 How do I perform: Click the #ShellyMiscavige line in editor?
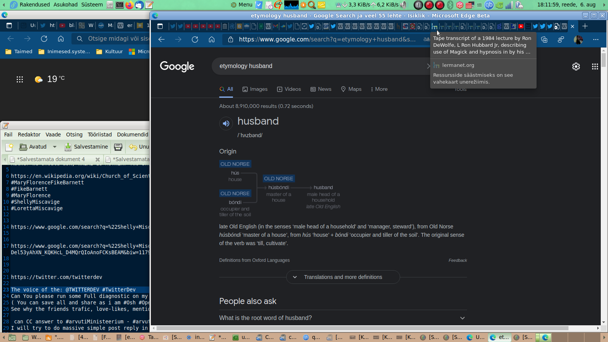(35, 202)
